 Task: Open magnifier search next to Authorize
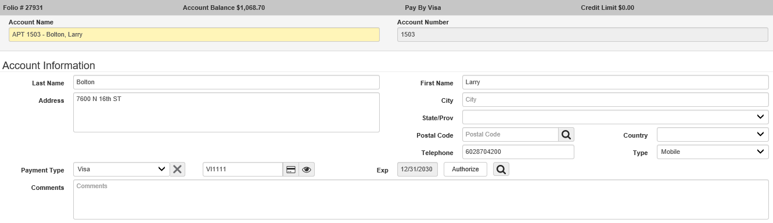pos(501,170)
